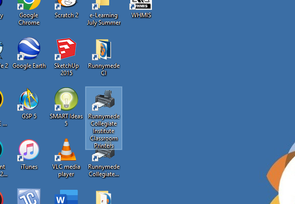Click the "e-Learning July Summer" label text
Screen dimensions: 295x204
click(104, 19)
